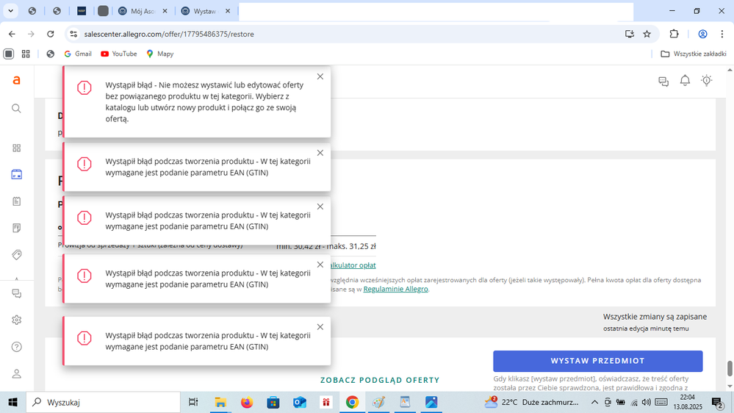Open Task View from the taskbar
This screenshot has width=734, height=413.
pos(193,402)
